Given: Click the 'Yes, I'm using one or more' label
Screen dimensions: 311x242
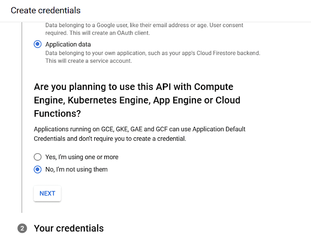Looking at the screenshot, I should click(82, 157).
